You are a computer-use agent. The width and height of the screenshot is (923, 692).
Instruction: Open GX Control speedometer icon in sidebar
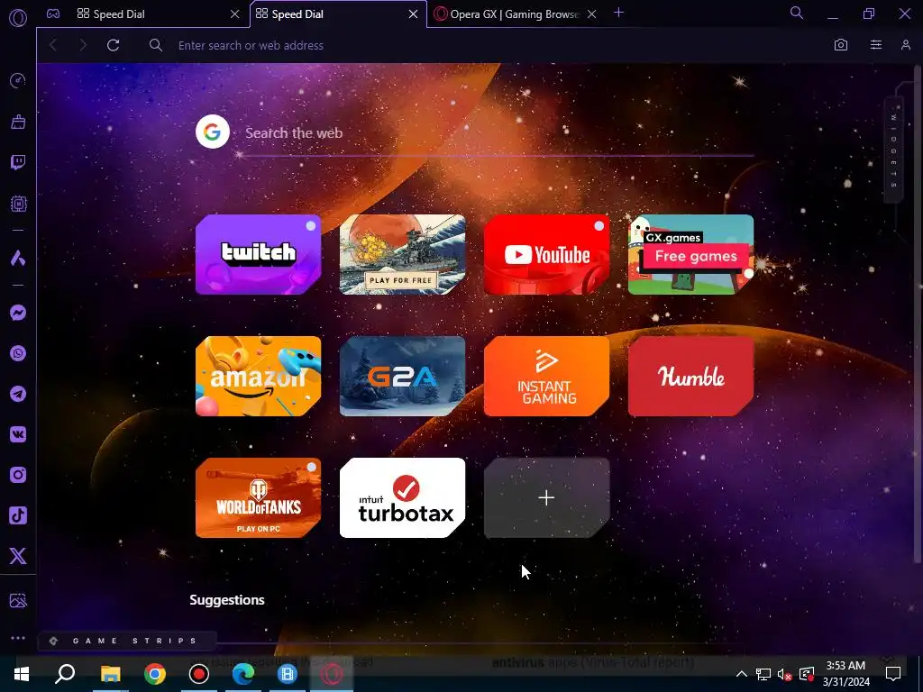[x=18, y=80]
